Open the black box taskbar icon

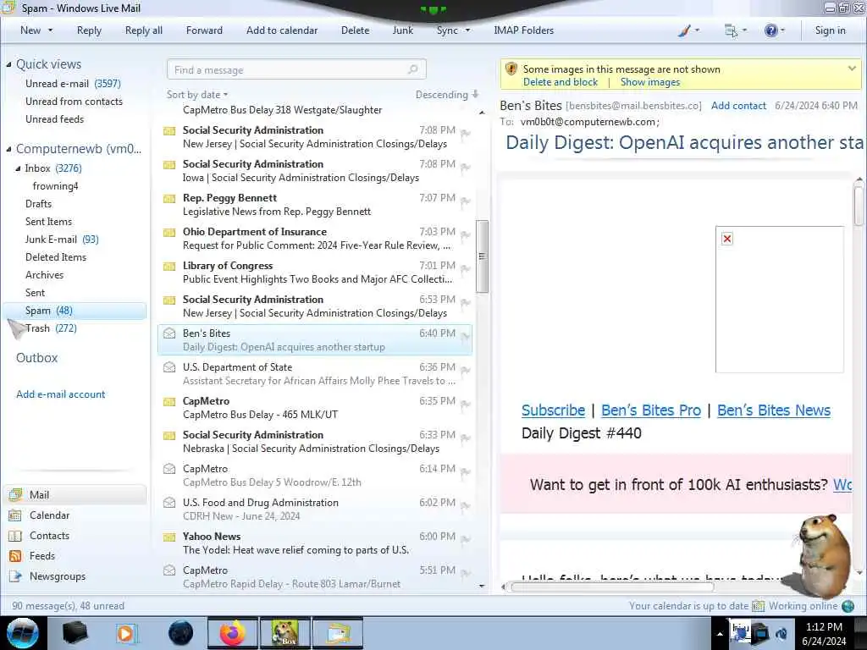click(75, 633)
